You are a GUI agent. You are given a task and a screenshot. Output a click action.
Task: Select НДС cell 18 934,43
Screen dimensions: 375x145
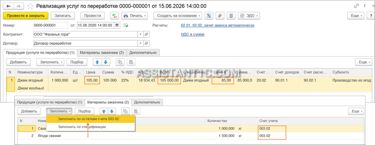[146, 80]
